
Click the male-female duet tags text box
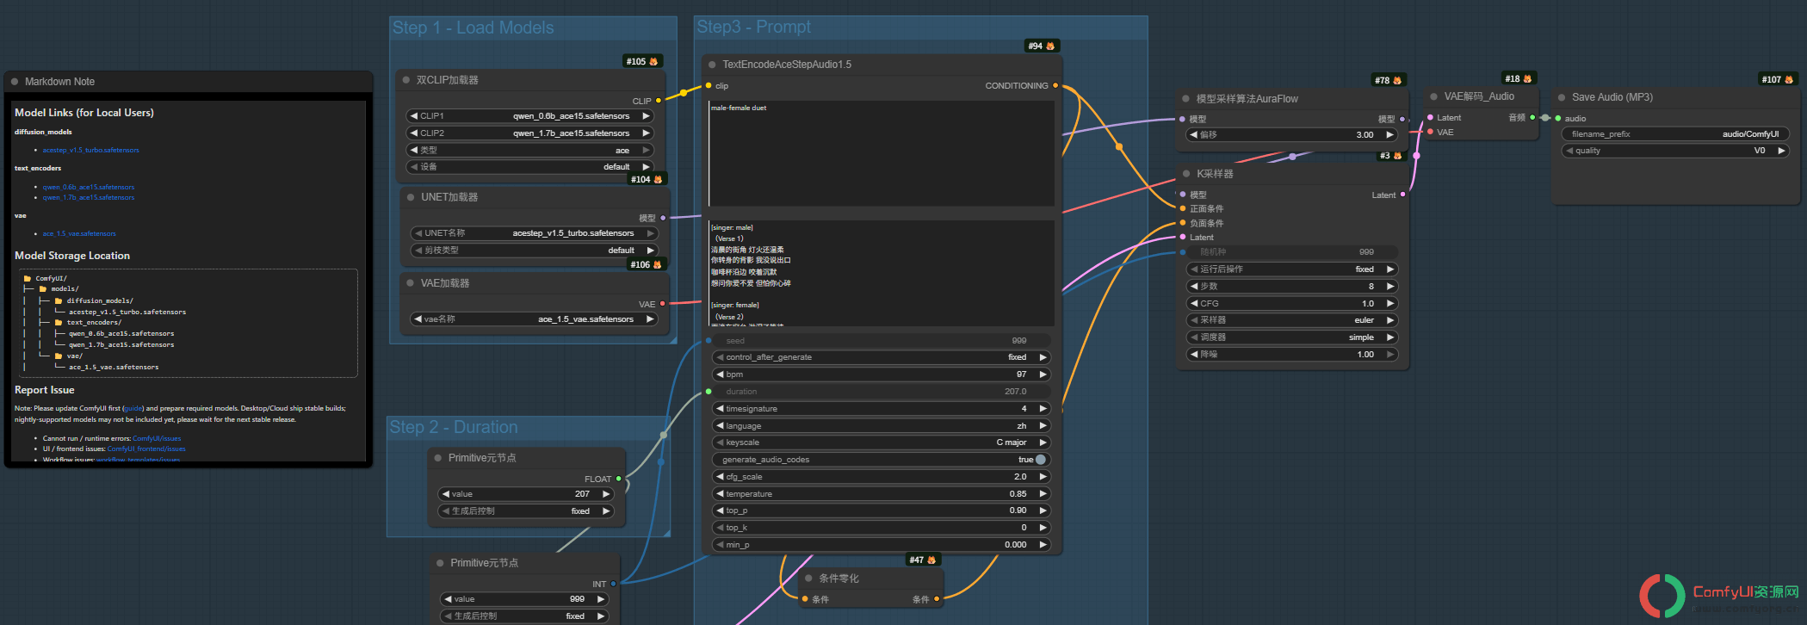coord(882,153)
